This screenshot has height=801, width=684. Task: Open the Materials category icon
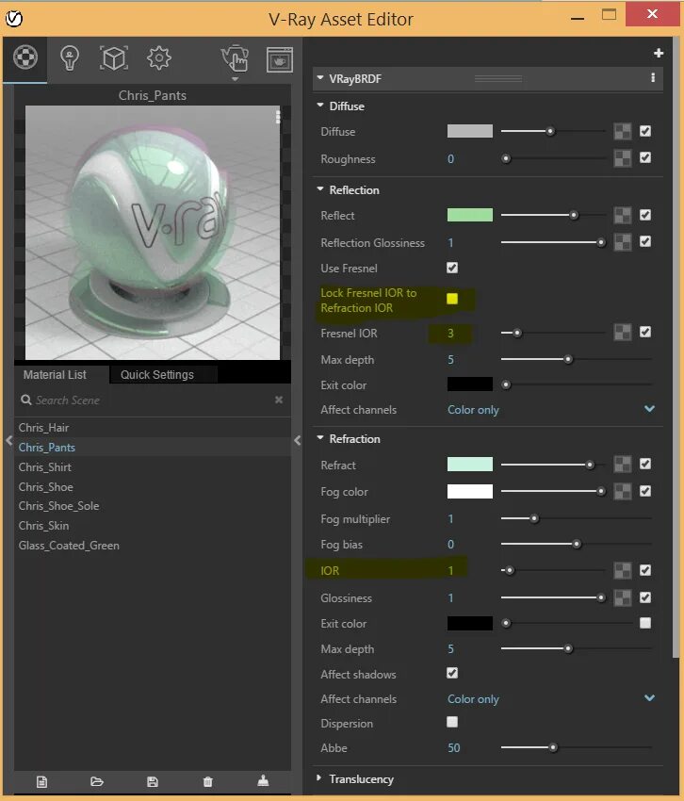point(25,57)
